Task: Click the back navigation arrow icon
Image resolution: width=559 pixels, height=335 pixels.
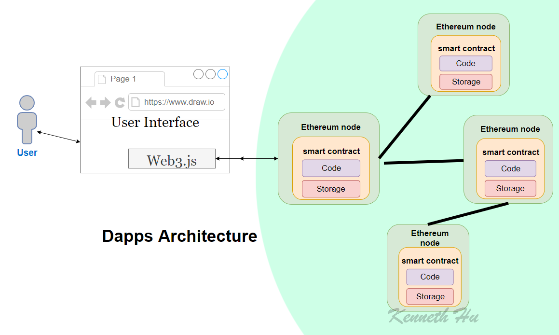Action: (91, 102)
